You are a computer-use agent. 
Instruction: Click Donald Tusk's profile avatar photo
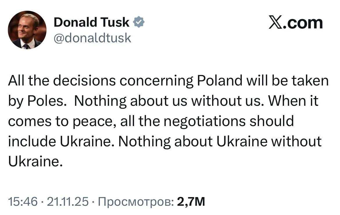(27, 30)
